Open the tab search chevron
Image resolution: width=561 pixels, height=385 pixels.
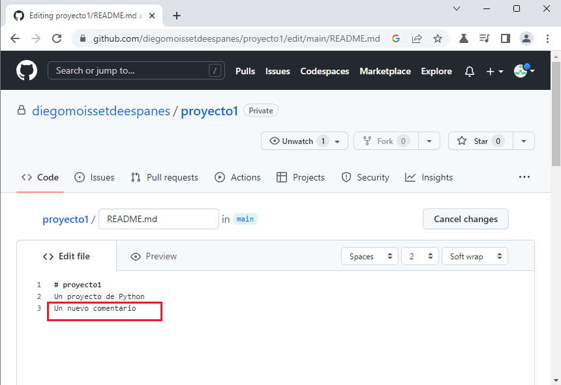tap(457, 8)
